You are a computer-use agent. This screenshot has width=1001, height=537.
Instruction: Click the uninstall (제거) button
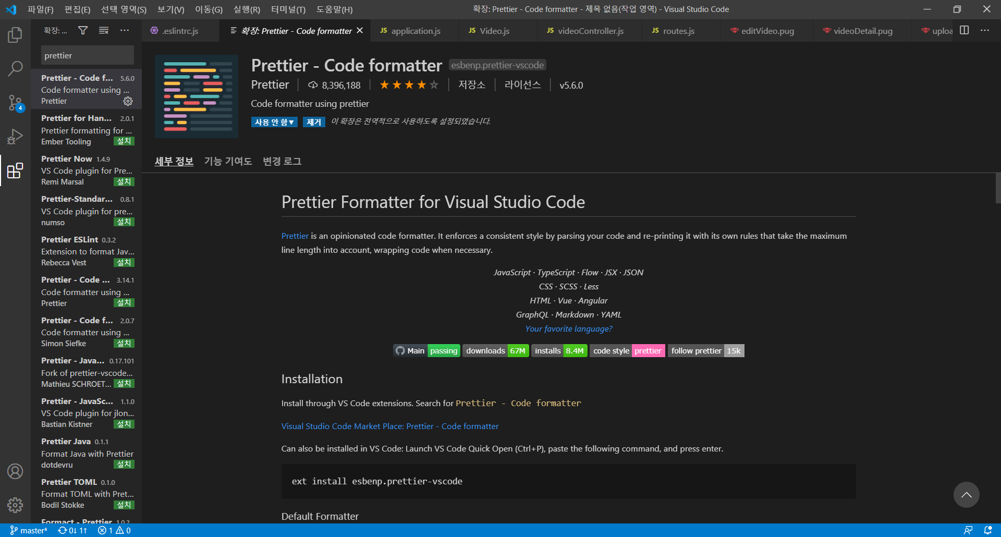click(x=314, y=122)
